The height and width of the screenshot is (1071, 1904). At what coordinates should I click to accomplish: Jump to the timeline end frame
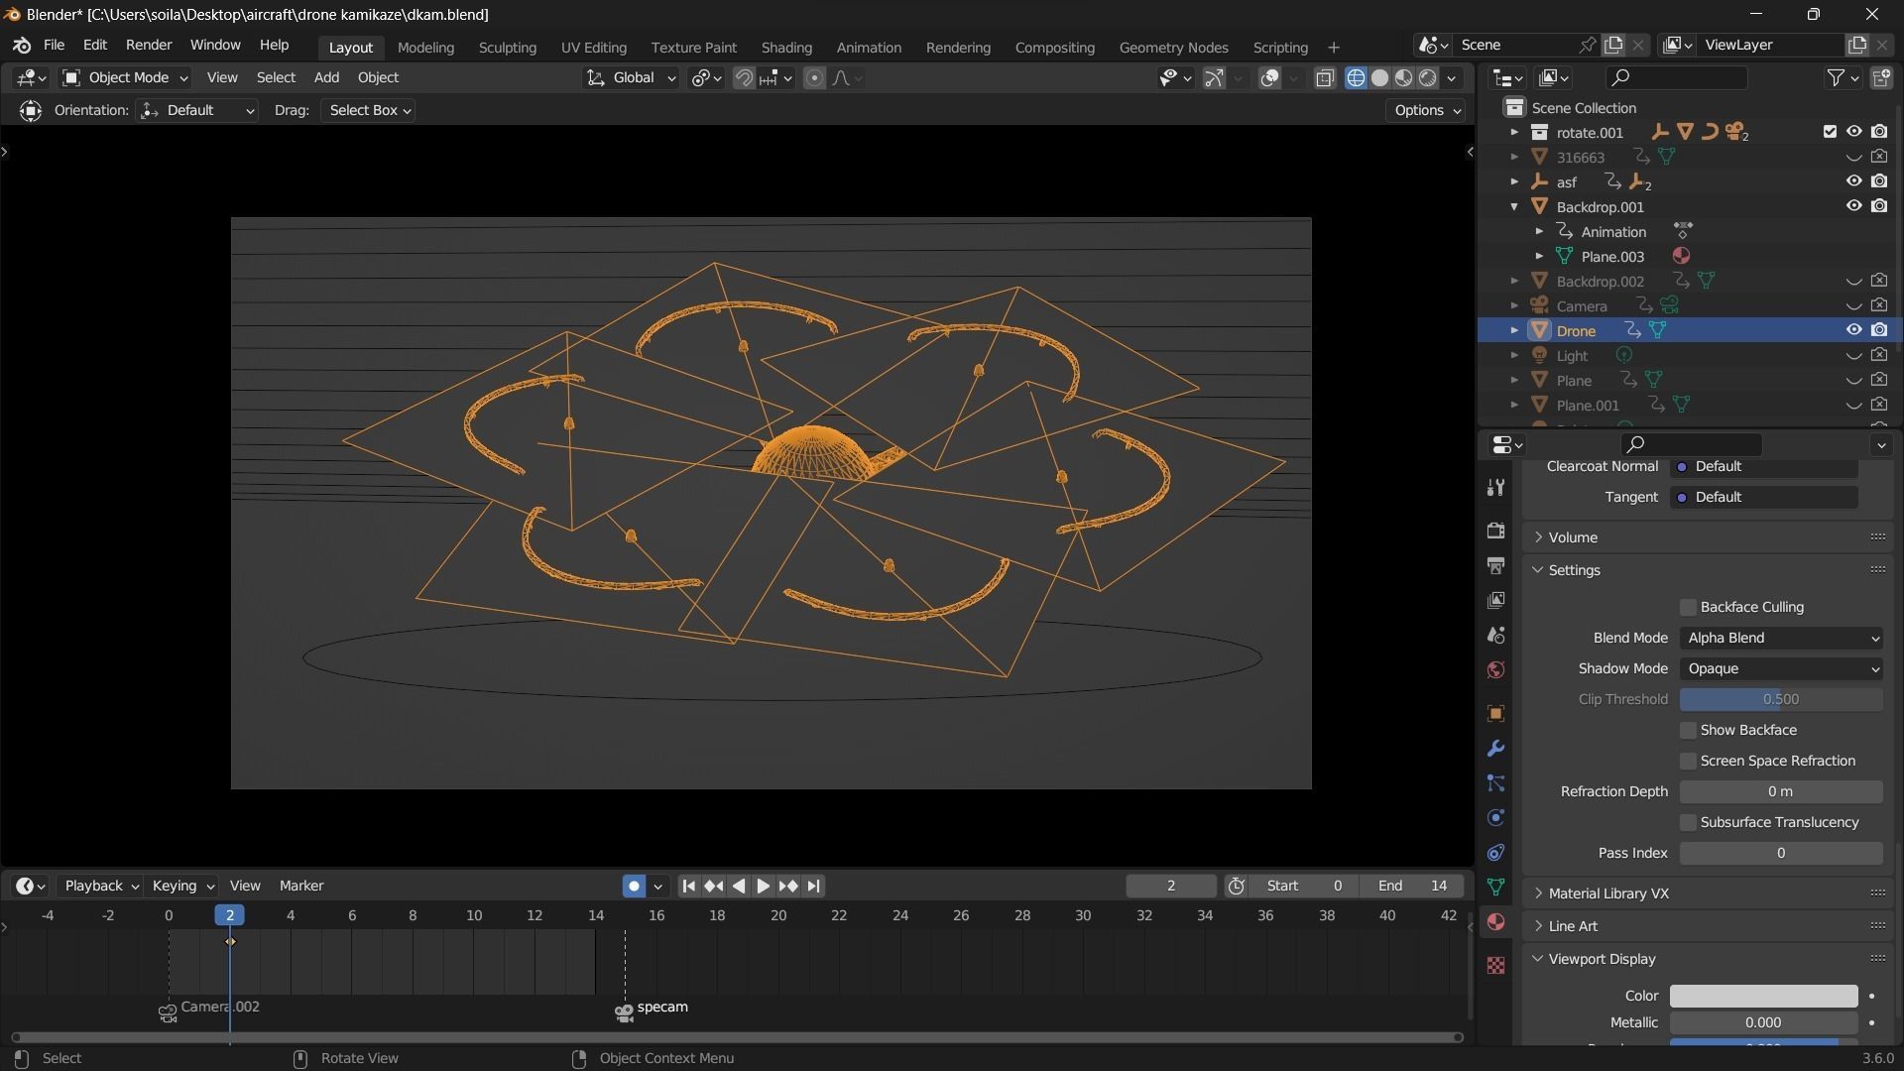pos(814,886)
